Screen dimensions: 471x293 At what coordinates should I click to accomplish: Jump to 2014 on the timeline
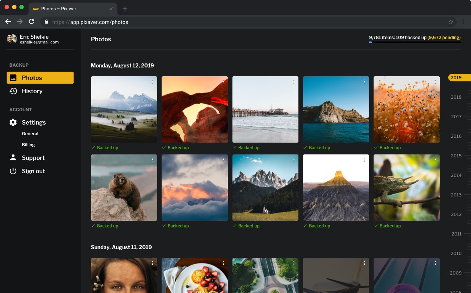[x=456, y=175]
